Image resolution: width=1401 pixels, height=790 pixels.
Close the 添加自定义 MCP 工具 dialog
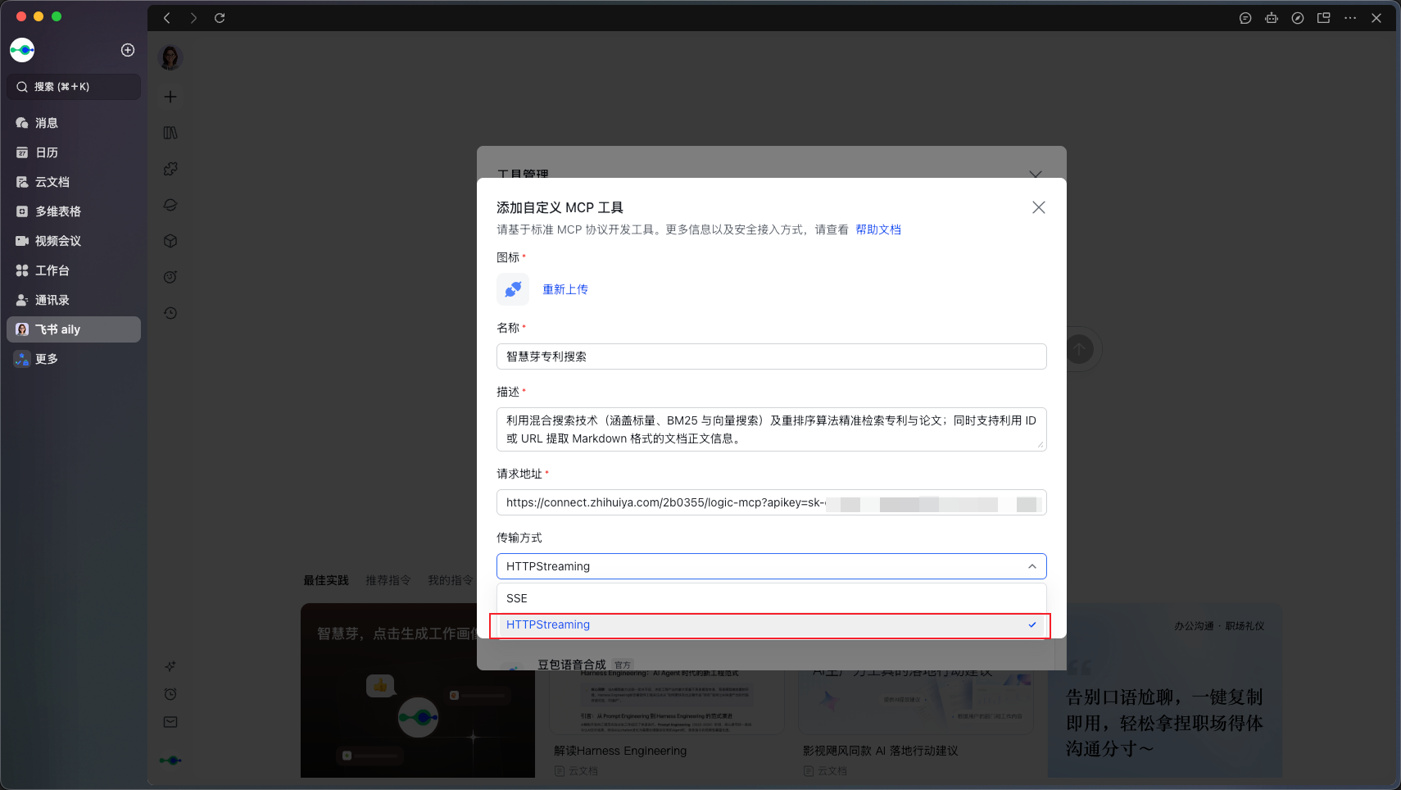(x=1039, y=207)
